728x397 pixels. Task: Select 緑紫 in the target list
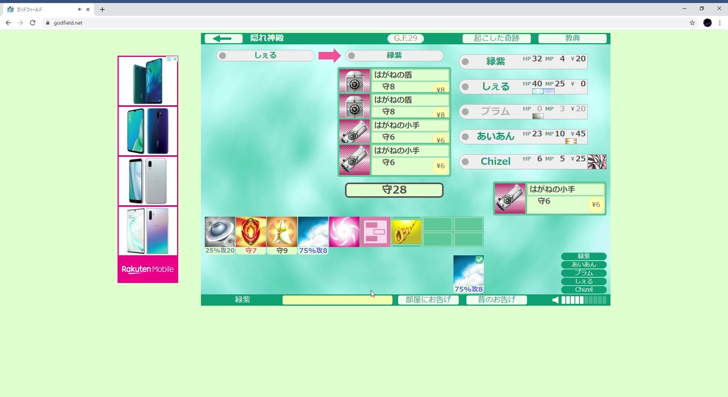click(x=584, y=257)
